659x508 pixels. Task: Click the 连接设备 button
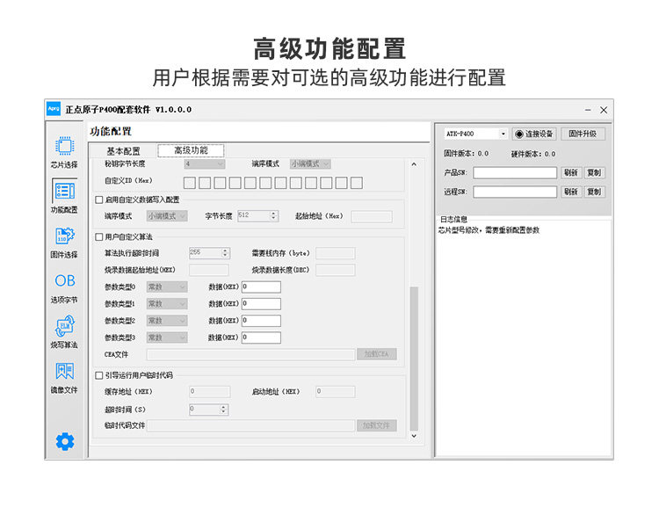pos(534,134)
